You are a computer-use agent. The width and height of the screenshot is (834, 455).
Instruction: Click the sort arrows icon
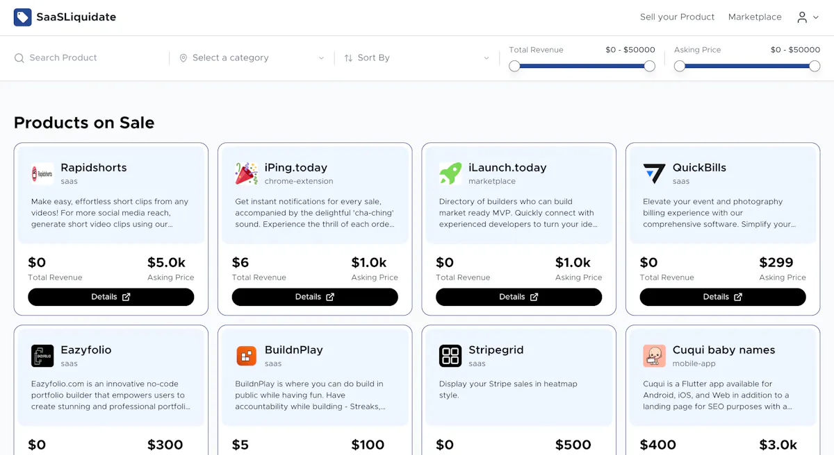pos(348,58)
